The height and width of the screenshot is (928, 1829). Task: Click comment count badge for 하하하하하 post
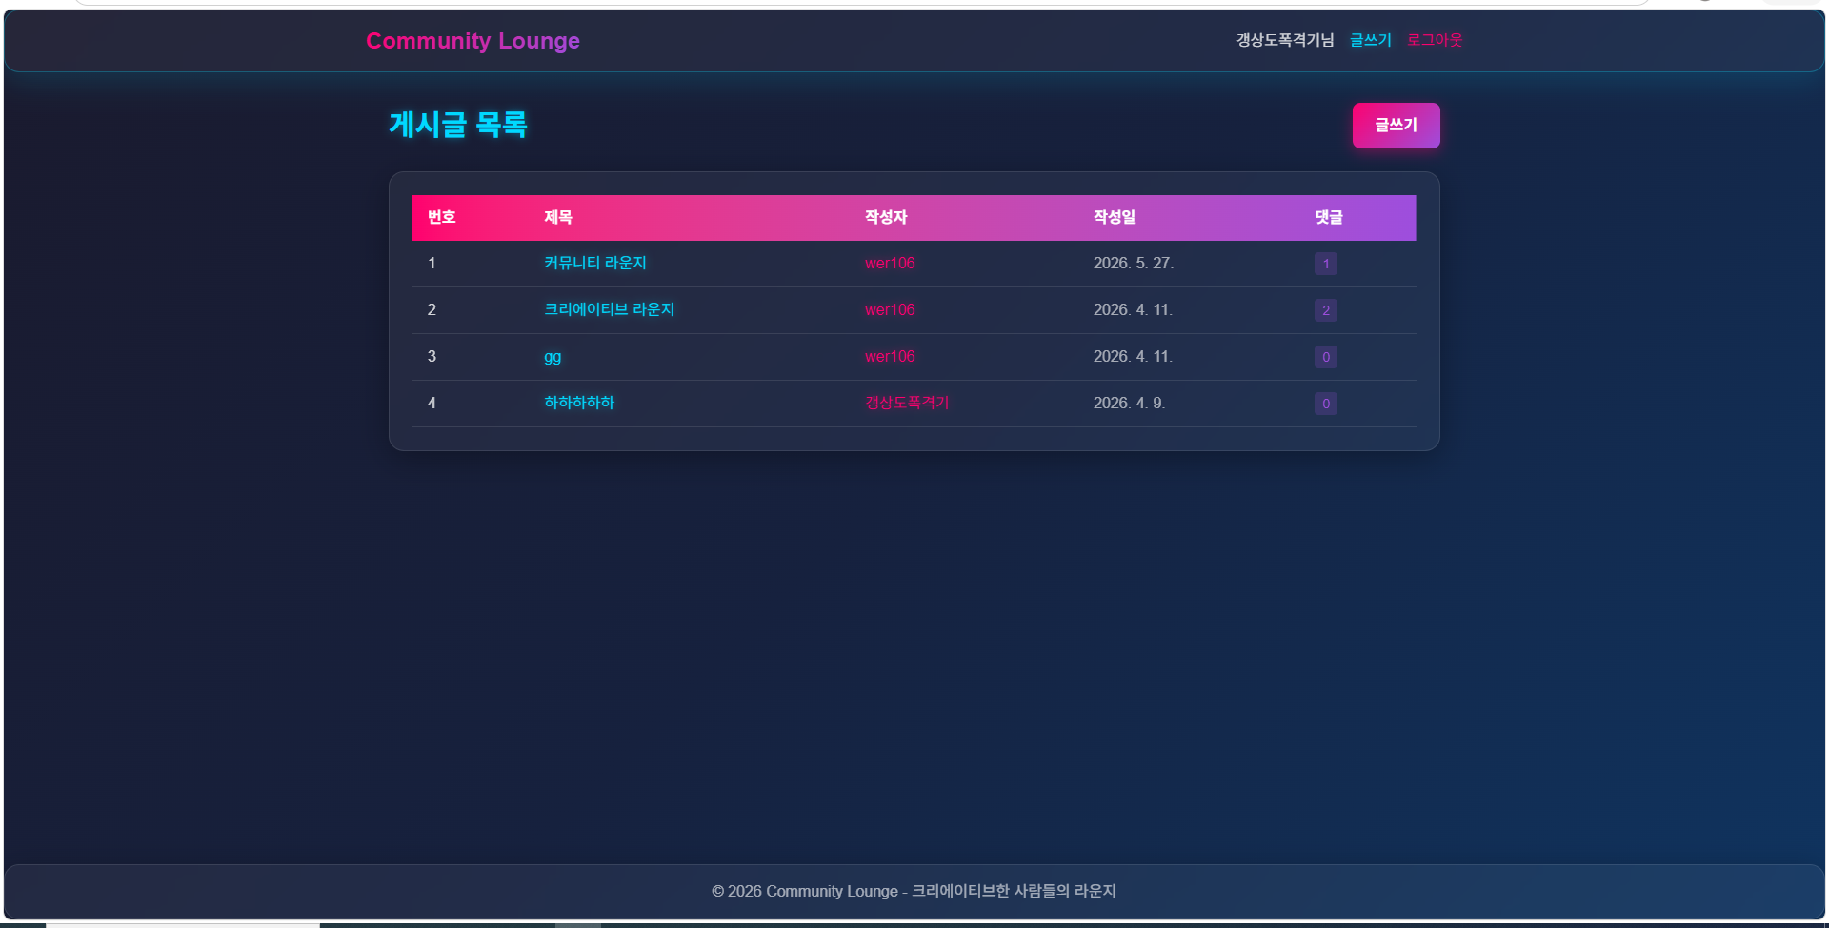pos(1325,404)
